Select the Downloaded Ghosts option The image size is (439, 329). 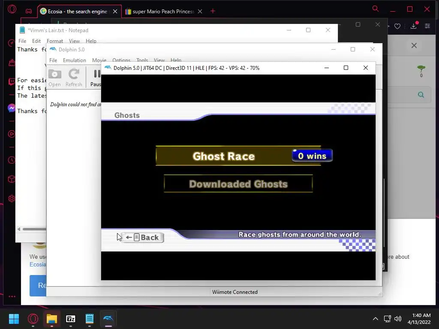click(x=238, y=184)
